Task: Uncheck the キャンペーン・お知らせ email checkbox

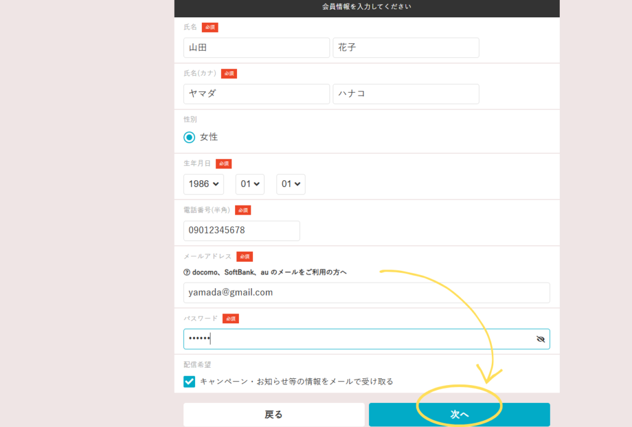Action: 189,381
